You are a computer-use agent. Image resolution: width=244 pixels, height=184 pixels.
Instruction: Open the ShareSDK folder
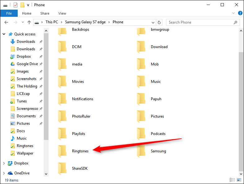[73, 168]
